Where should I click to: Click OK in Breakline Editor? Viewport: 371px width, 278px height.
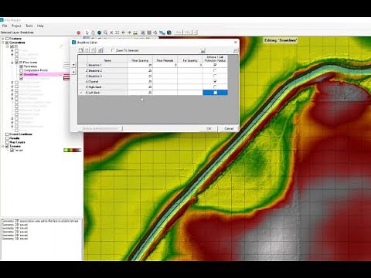209,128
